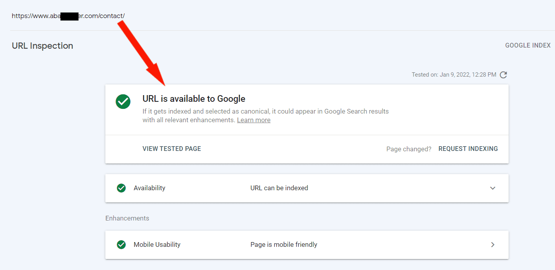Click the Availability row label
The width and height of the screenshot is (555, 270).
(149, 188)
